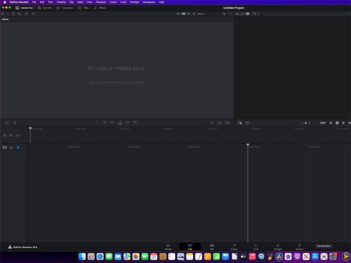Open the Timeline menu
The image size is (351, 263).
(x=61, y=2)
